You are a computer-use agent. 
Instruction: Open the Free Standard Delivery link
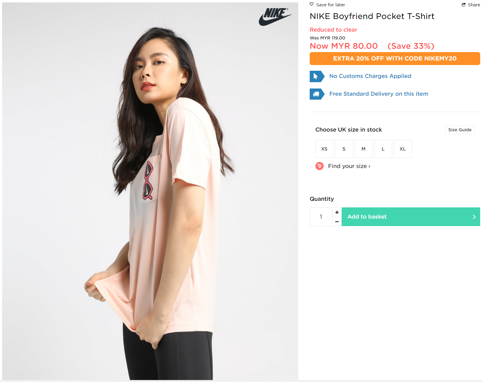coord(378,94)
